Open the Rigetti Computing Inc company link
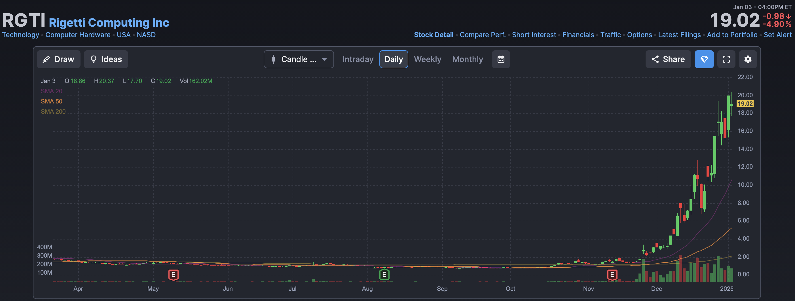The width and height of the screenshot is (795, 301). tap(109, 22)
